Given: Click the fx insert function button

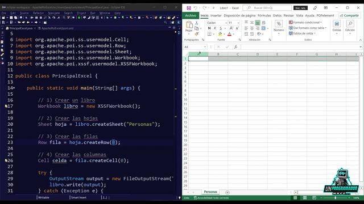Looking at the screenshot, I should 235,47.
